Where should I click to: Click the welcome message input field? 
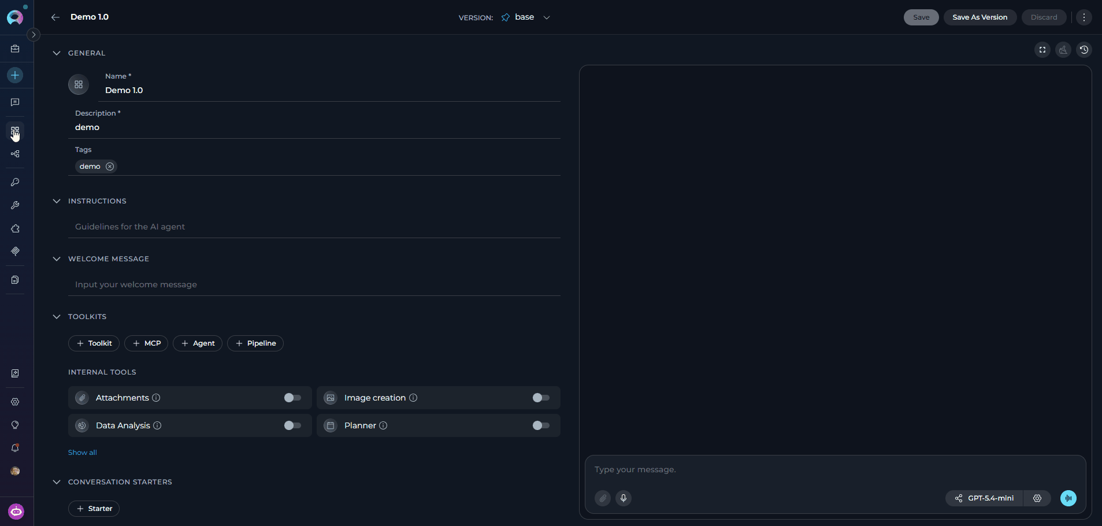(314, 284)
